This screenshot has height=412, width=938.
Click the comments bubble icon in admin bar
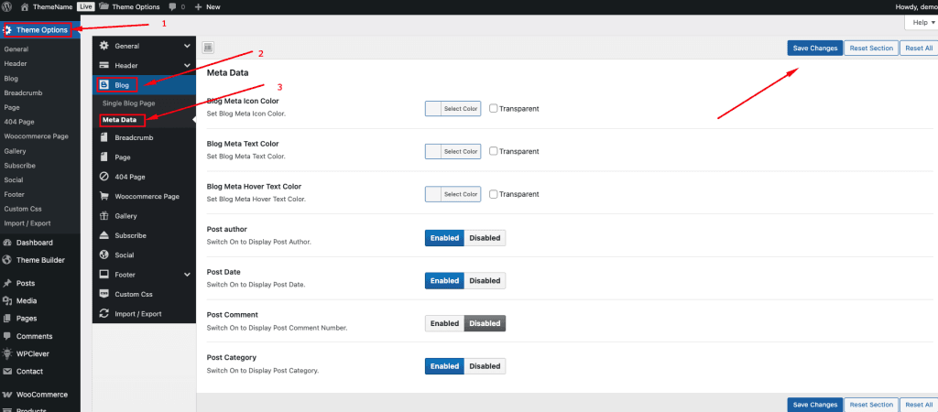click(172, 7)
